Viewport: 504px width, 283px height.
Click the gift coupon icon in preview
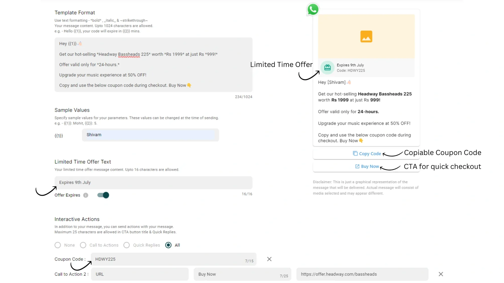(327, 67)
